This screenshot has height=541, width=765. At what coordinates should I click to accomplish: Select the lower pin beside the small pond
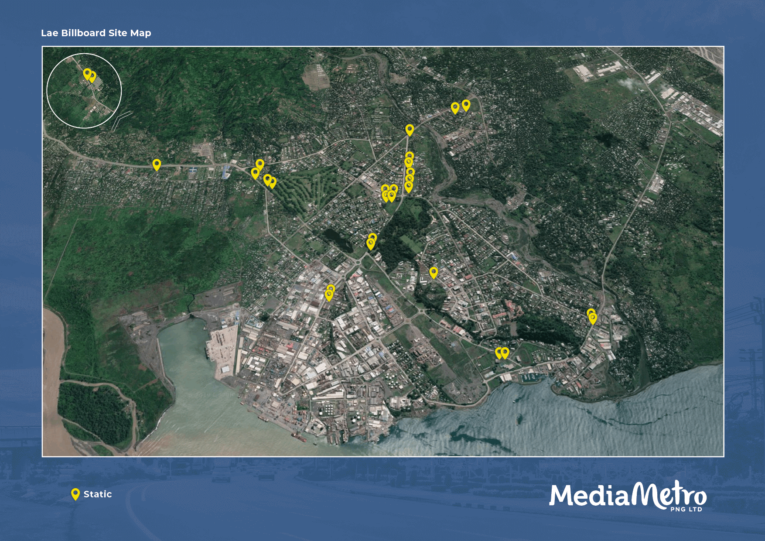click(371, 244)
